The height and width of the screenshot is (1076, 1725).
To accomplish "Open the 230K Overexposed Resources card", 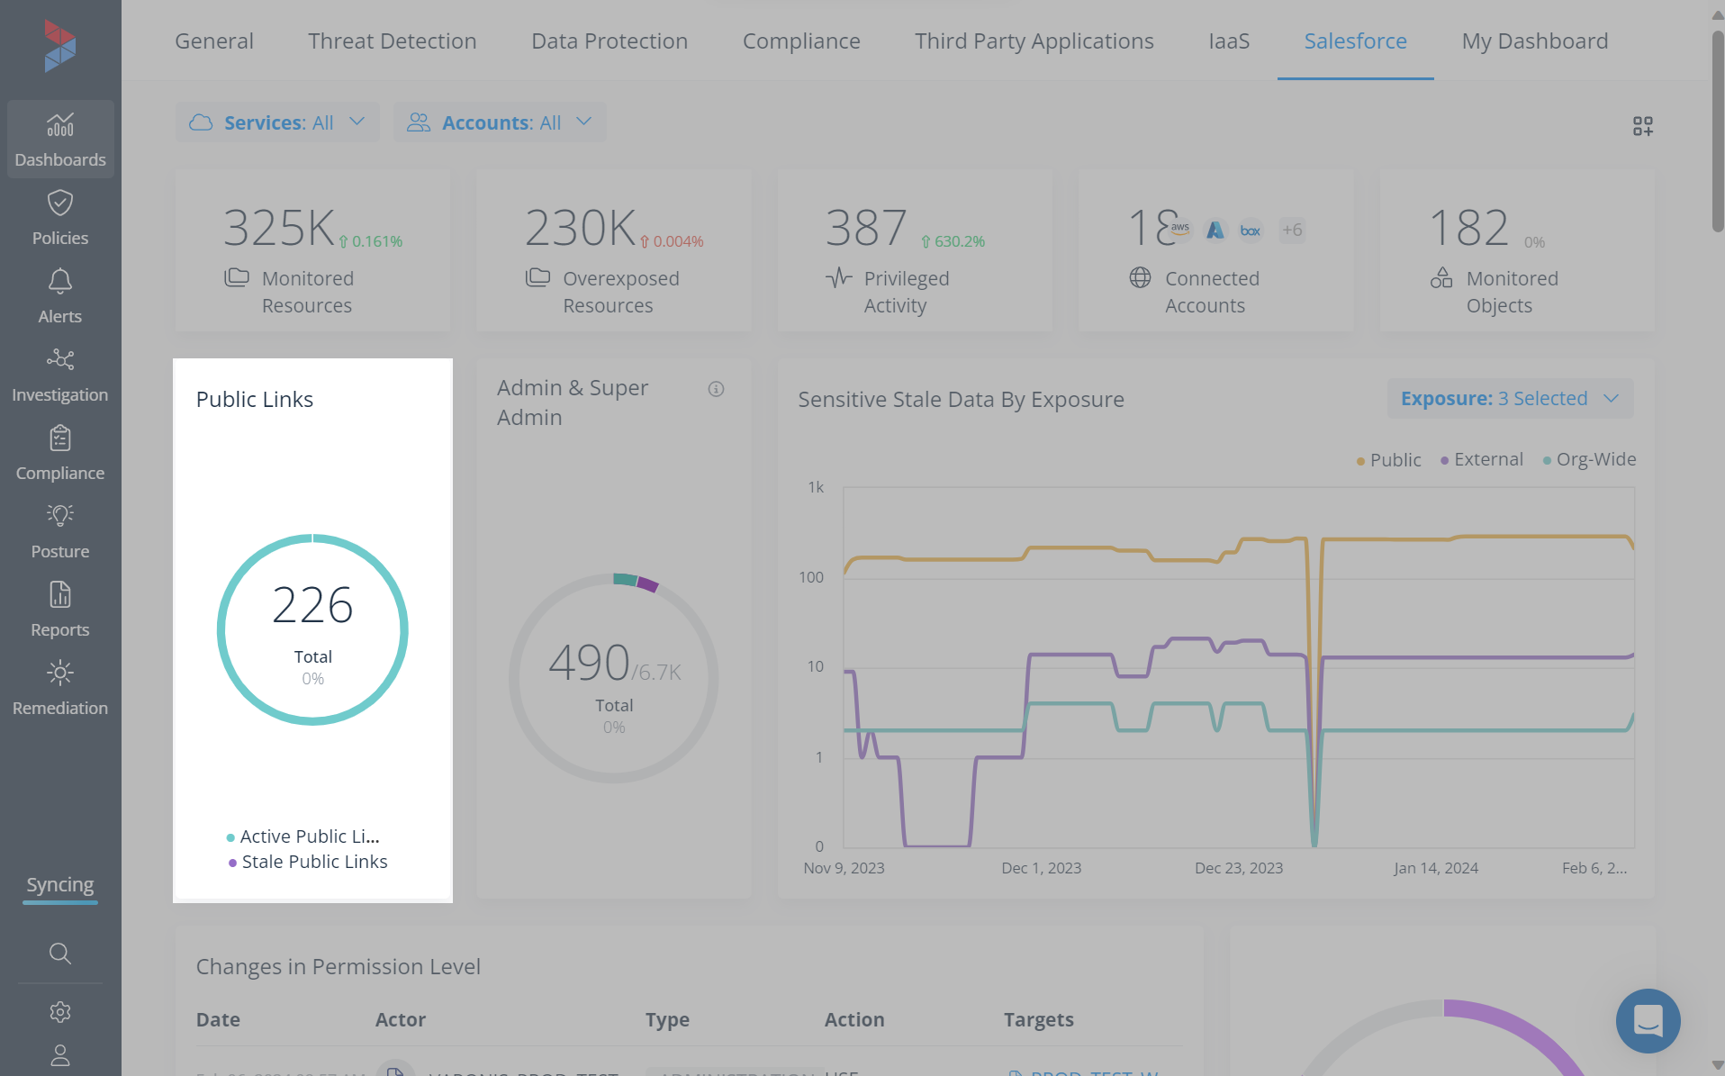I will (614, 250).
